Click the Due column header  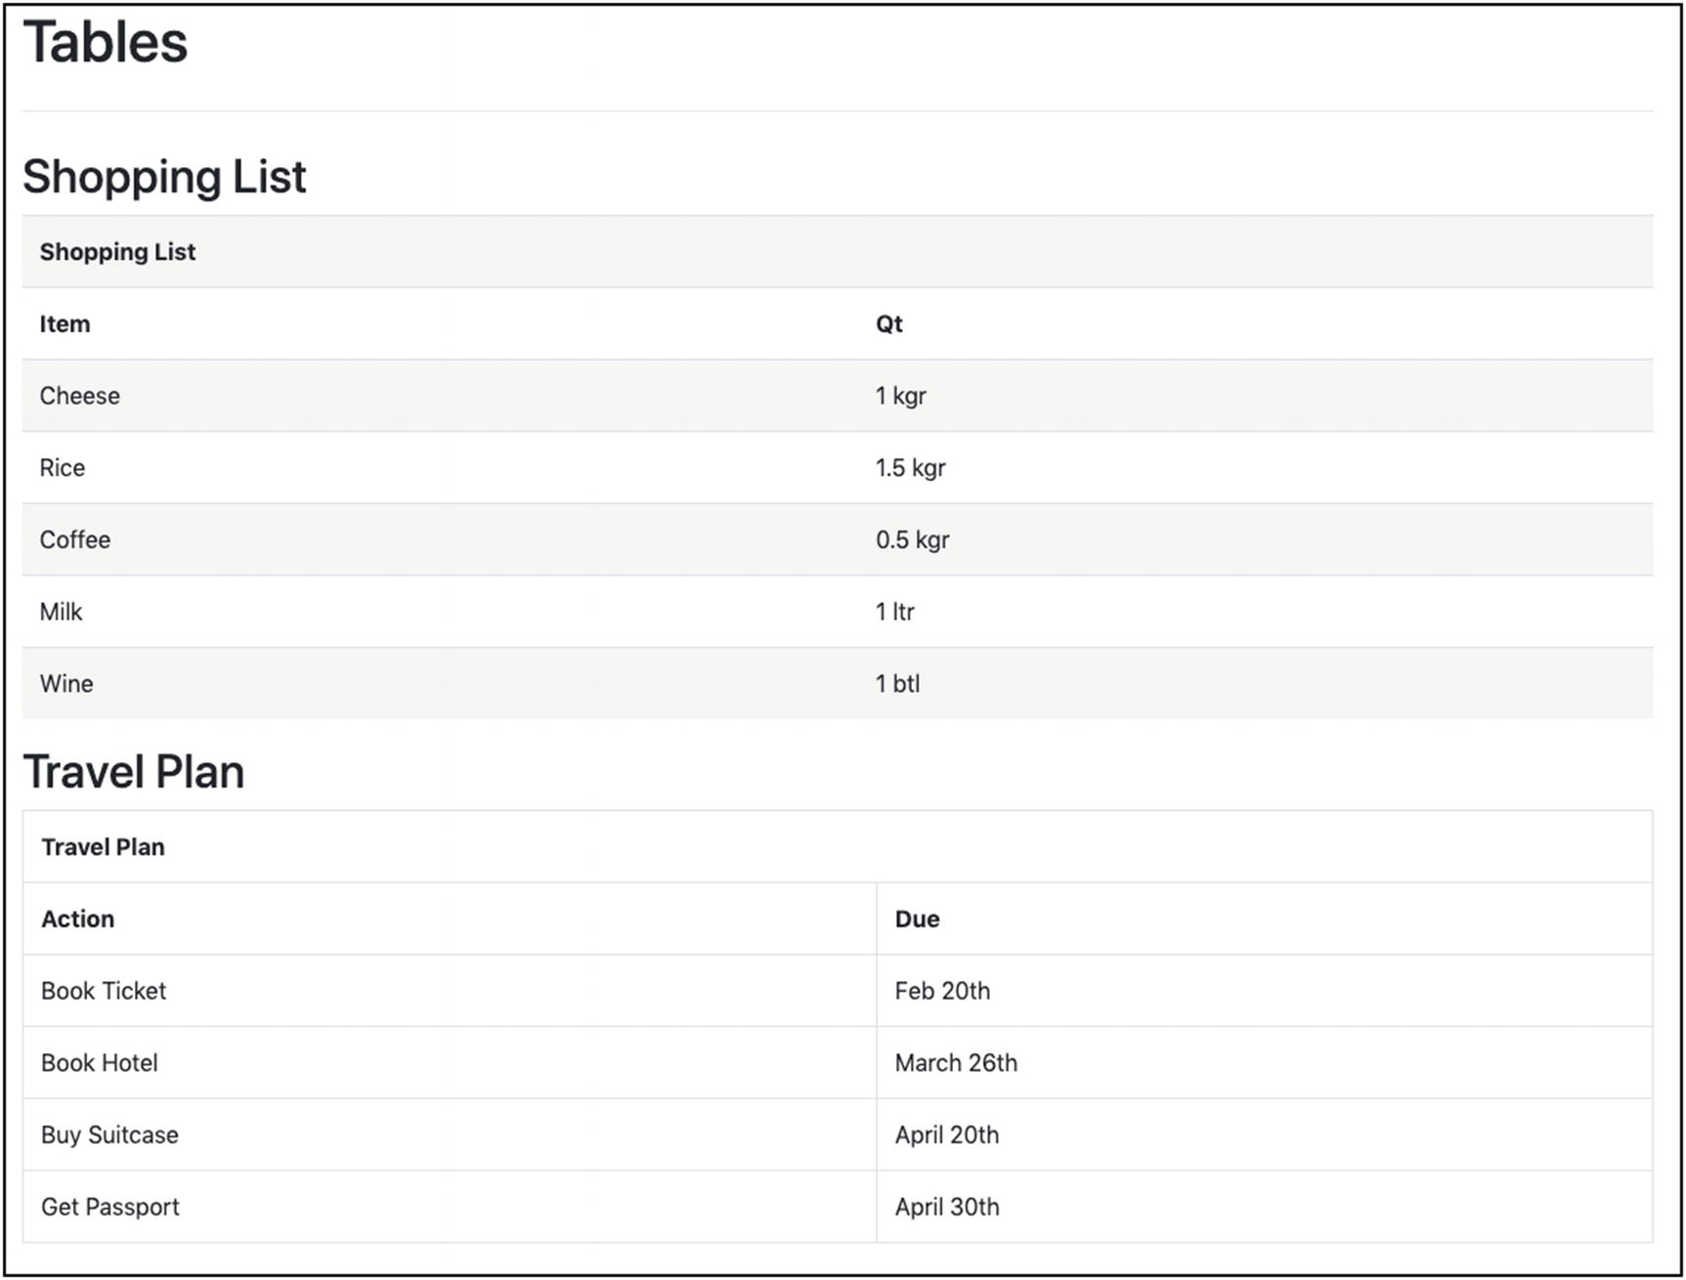(917, 919)
